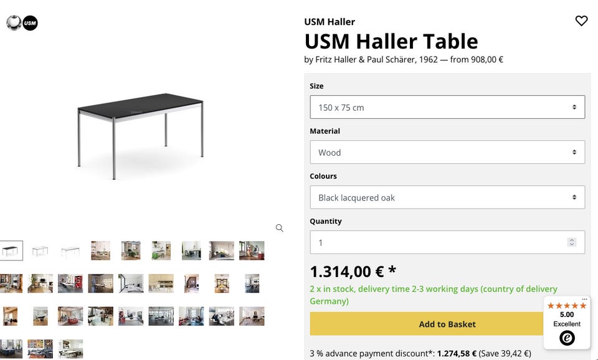Click the 5.00 Excellent rating badge text

(567, 319)
